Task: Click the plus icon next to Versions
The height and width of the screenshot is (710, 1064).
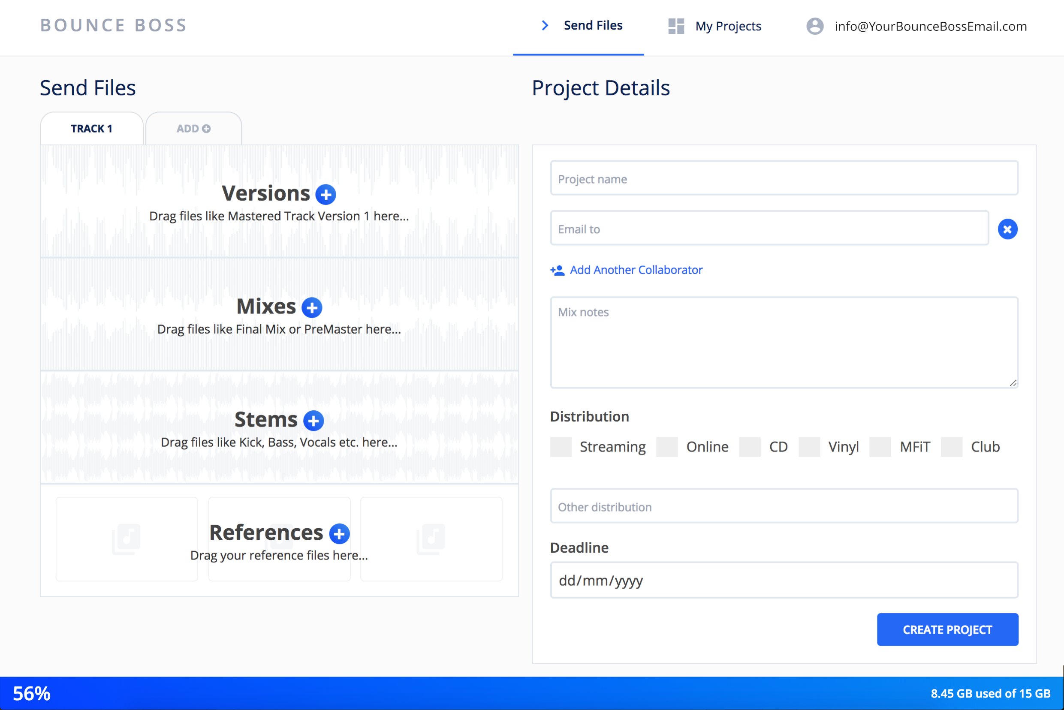Action: (326, 195)
